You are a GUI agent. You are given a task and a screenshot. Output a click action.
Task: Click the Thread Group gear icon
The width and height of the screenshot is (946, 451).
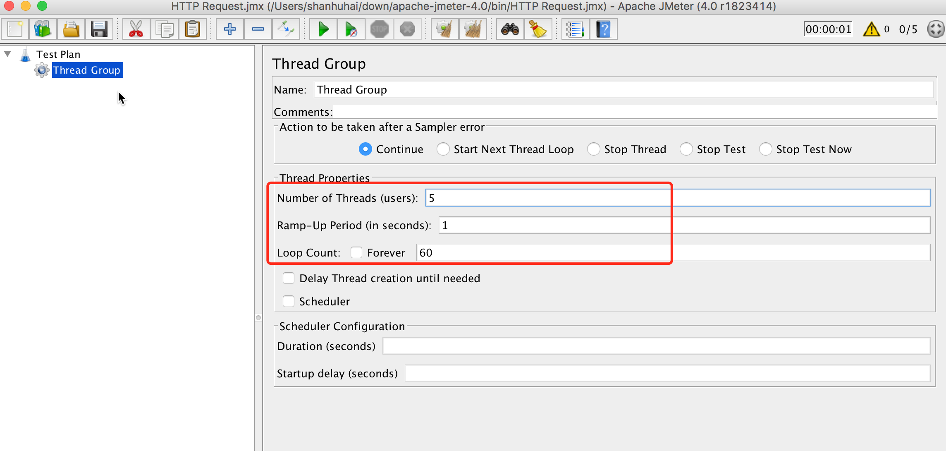(x=41, y=70)
